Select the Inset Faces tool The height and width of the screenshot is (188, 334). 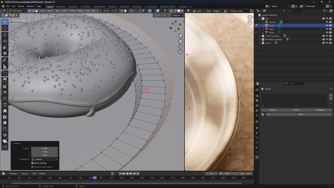5,86
